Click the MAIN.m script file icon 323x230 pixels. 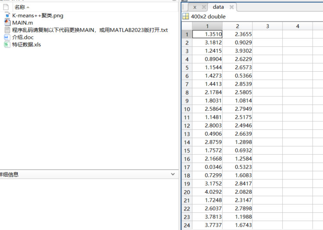coord(6,22)
